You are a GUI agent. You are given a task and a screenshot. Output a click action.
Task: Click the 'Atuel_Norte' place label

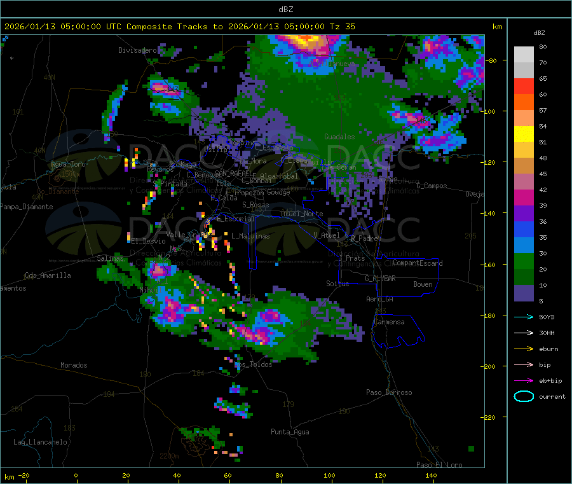[302, 214]
